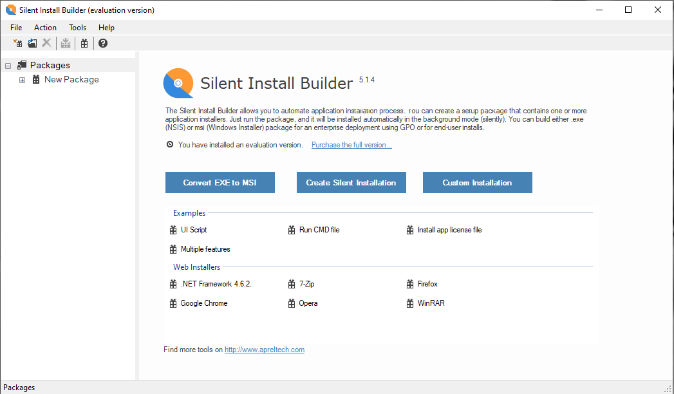Viewport: 674px width, 394px height.
Task: Click the Packages text in the status bar
Action: coord(19,388)
